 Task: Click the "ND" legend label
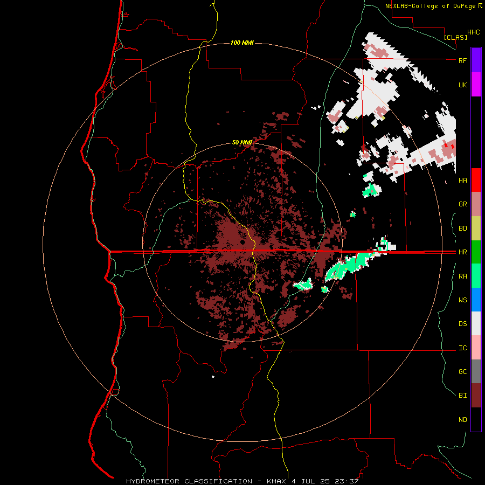click(x=462, y=420)
